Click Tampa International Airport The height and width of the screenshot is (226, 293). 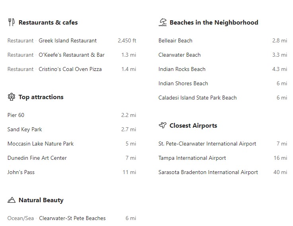(x=192, y=158)
